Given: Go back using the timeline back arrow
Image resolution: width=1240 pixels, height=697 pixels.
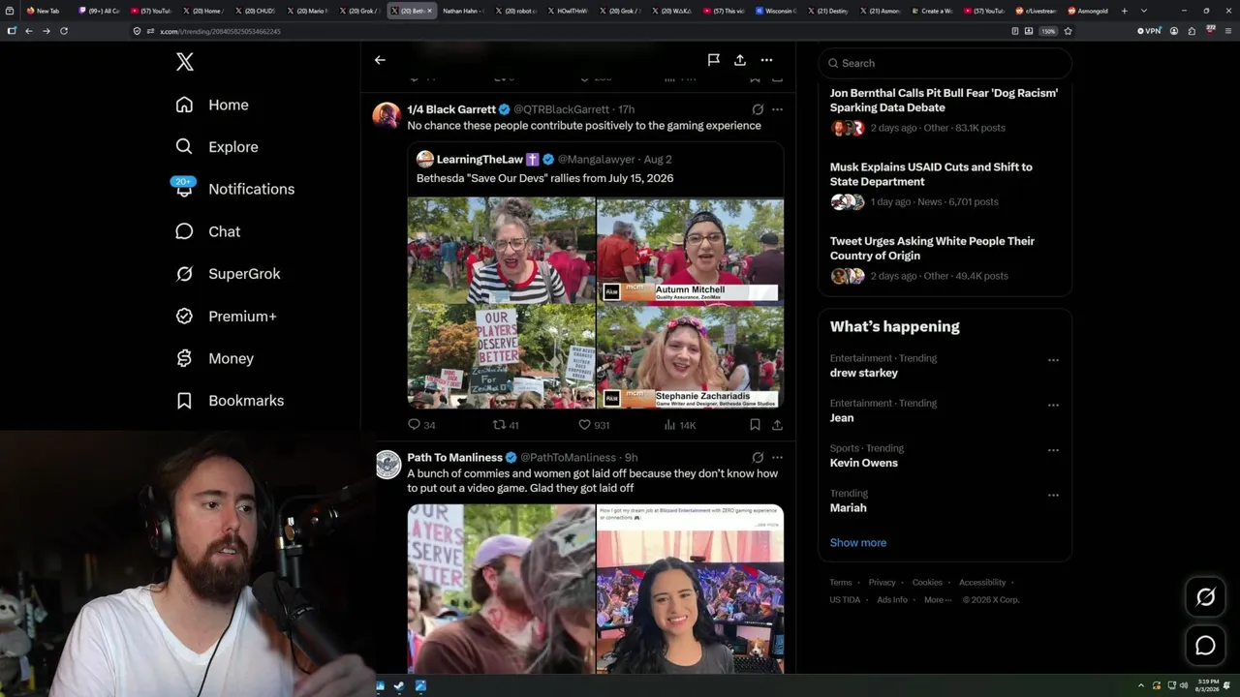Looking at the screenshot, I should (x=380, y=60).
